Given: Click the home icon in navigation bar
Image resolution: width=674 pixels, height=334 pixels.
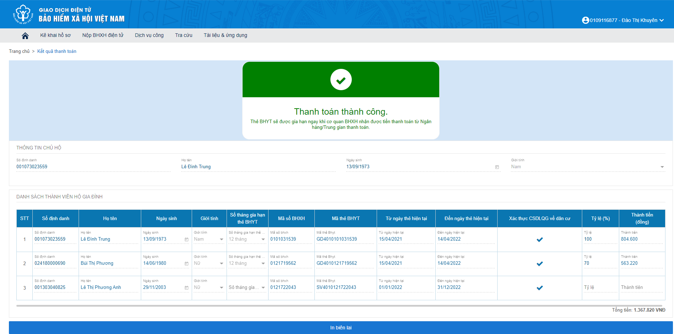Looking at the screenshot, I should coord(25,35).
